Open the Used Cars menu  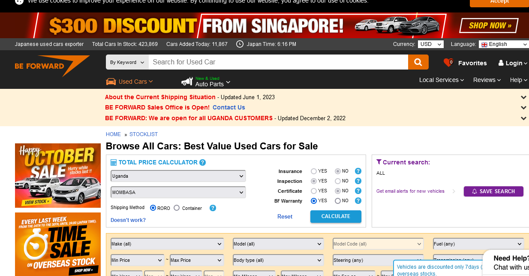click(x=129, y=82)
